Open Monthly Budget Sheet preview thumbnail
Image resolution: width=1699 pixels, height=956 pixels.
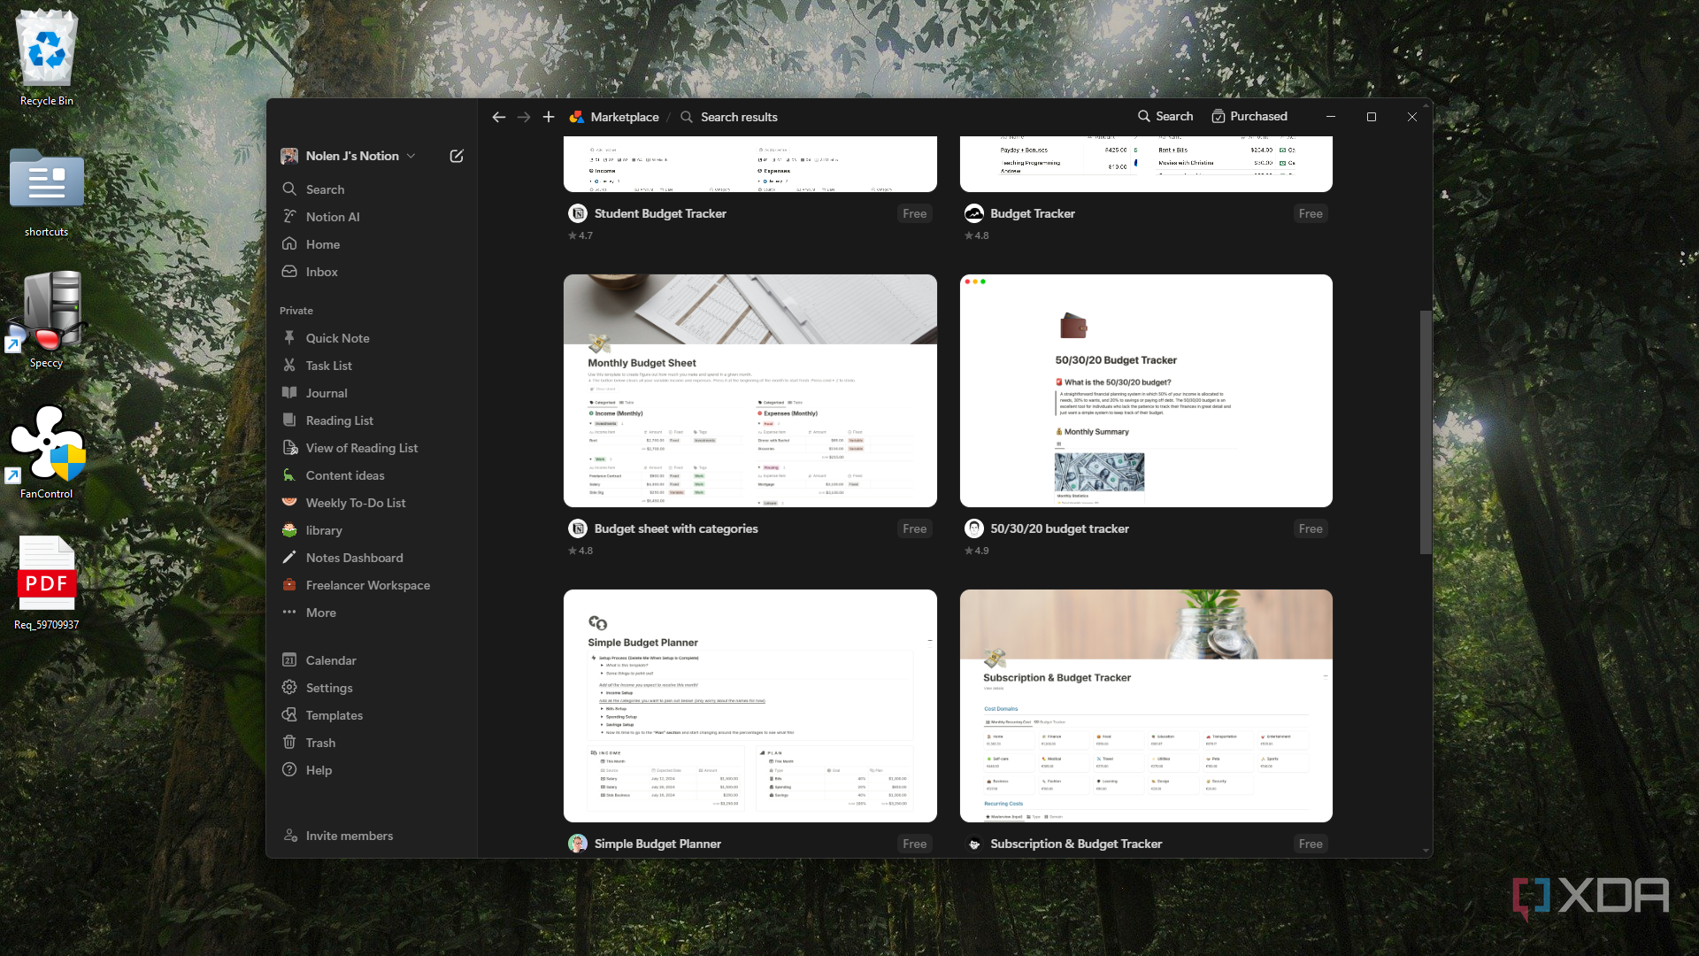click(x=750, y=390)
